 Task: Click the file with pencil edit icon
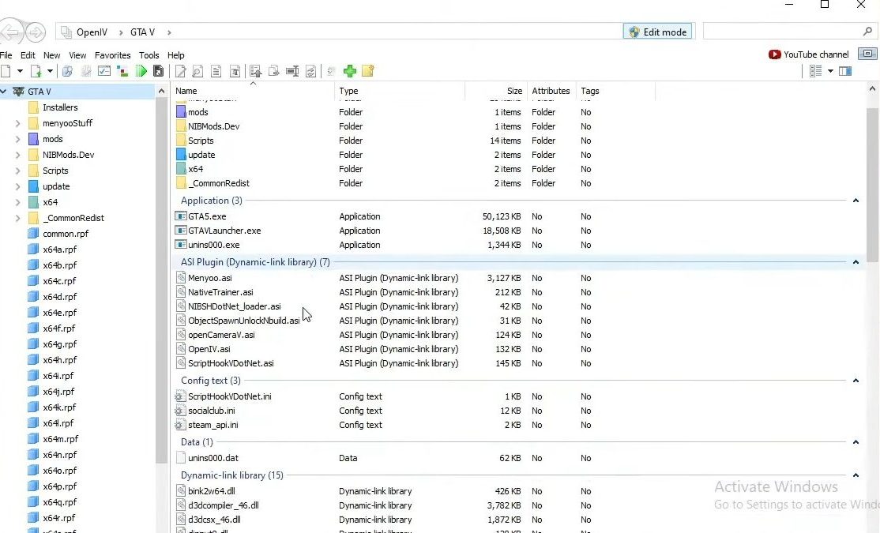pos(181,71)
